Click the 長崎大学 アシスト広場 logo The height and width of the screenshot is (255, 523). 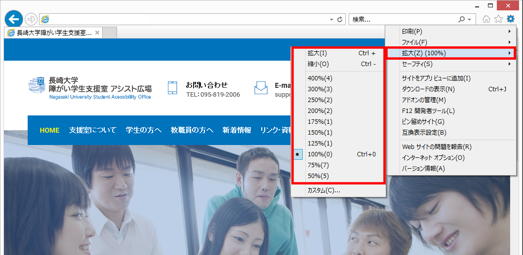90,88
